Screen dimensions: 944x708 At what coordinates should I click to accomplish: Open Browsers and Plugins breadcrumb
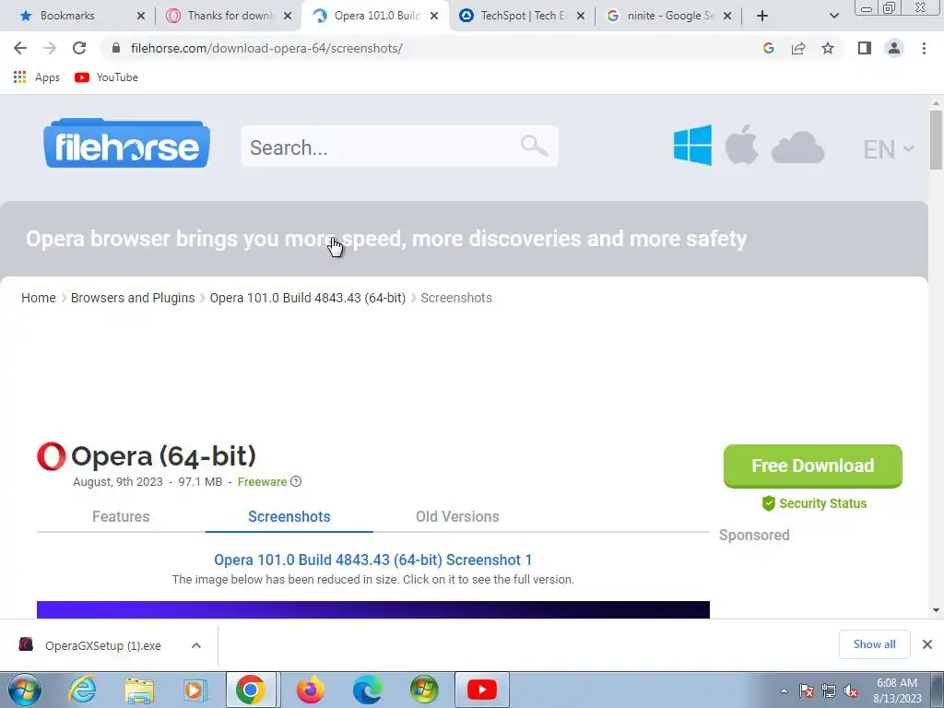(x=133, y=298)
